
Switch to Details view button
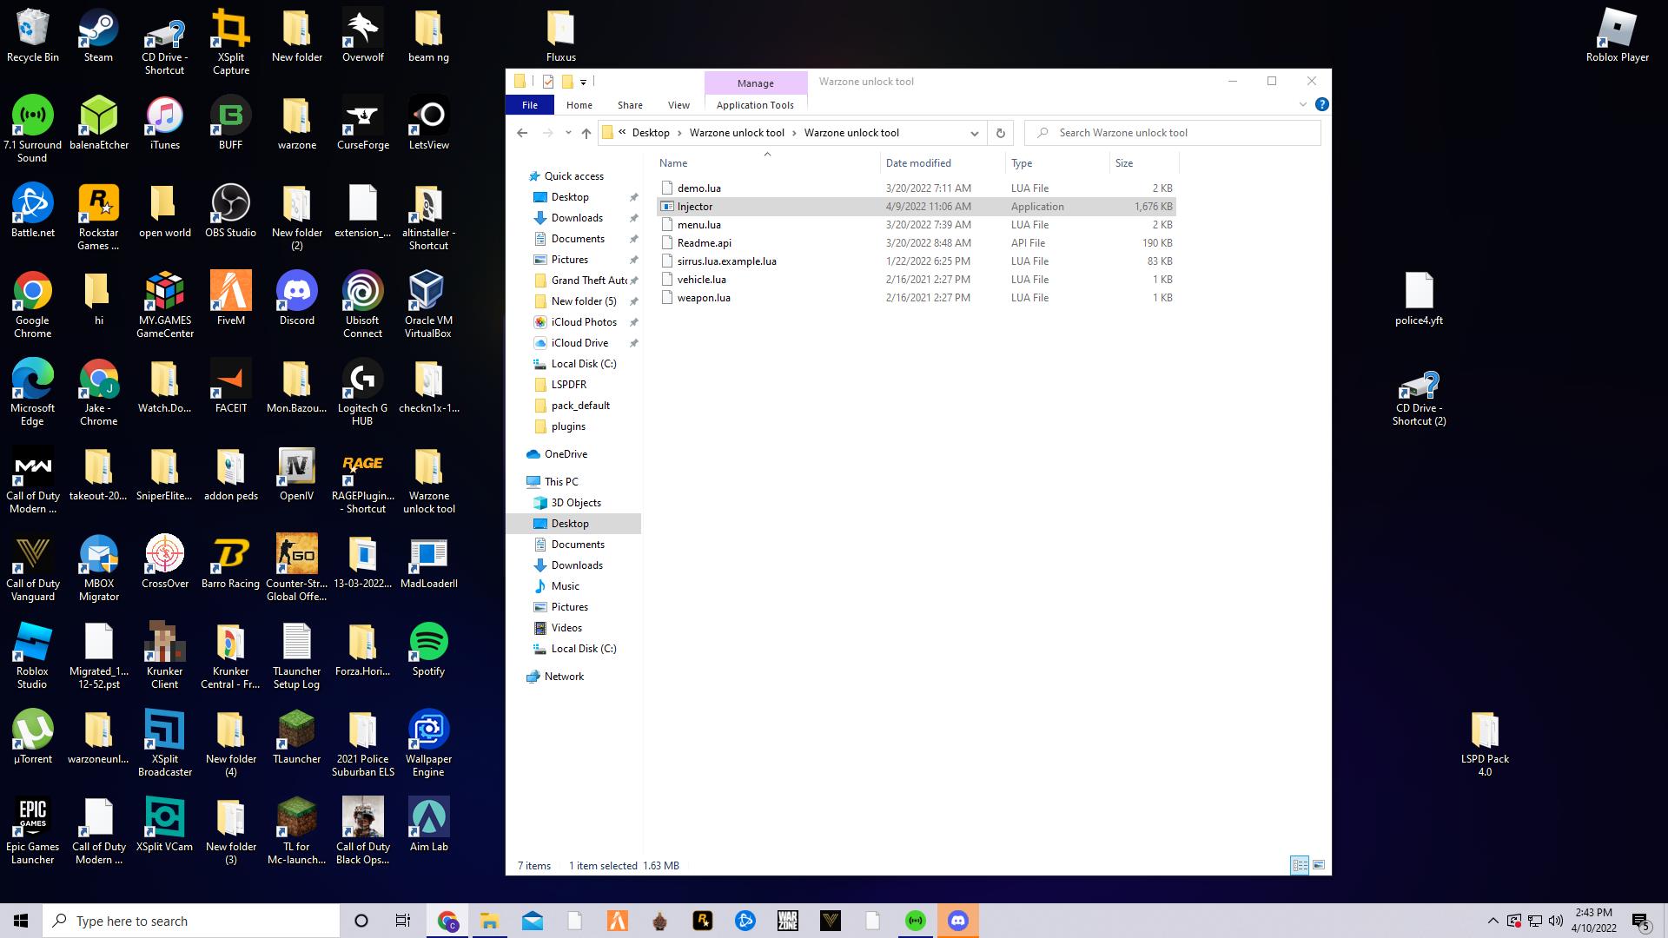1300,865
